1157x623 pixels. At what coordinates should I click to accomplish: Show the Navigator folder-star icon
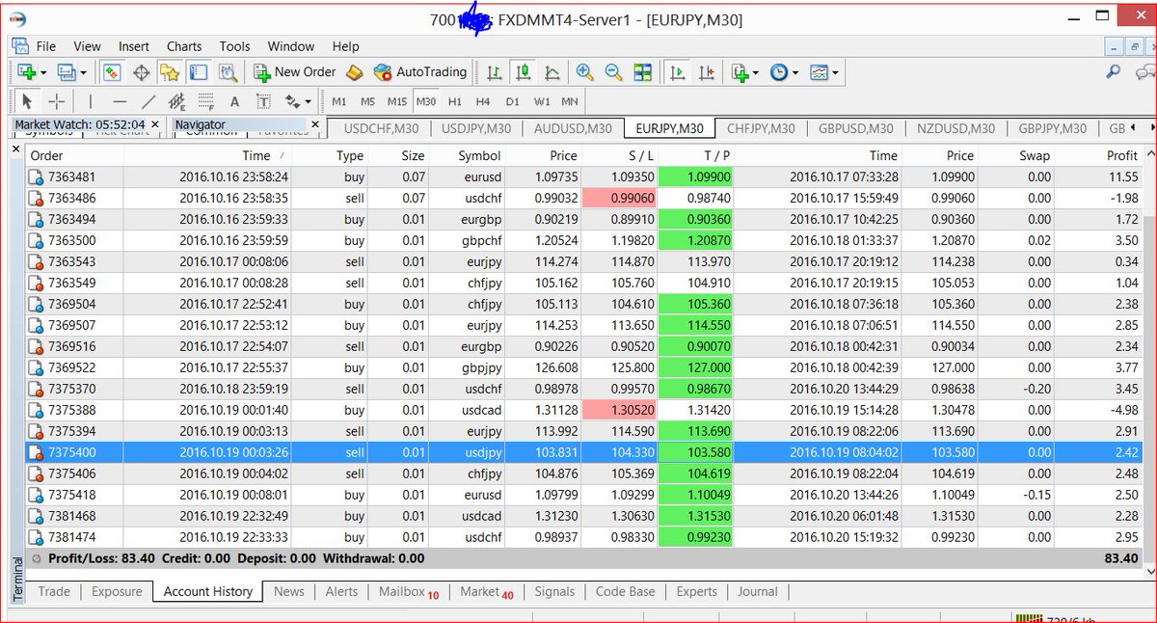click(x=170, y=71)
